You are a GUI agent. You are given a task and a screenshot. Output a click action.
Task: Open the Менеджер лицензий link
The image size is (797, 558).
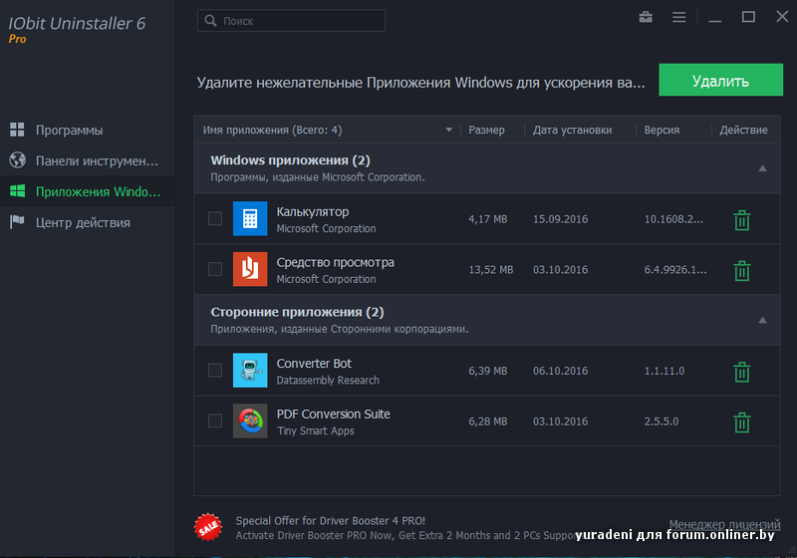click(724, 524)
